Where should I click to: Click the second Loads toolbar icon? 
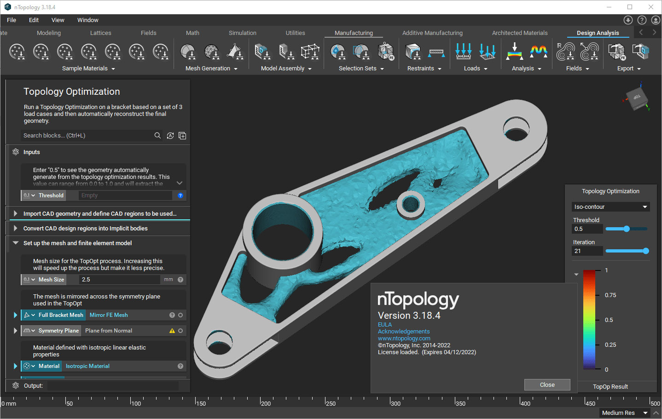(487, 52)
